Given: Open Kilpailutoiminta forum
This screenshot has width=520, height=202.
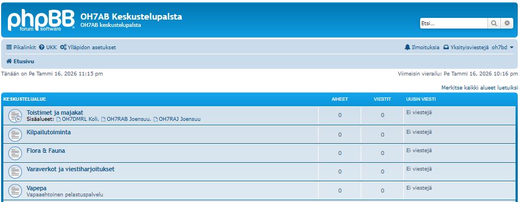Looking at the screenshot, I should tap(48, 132).
